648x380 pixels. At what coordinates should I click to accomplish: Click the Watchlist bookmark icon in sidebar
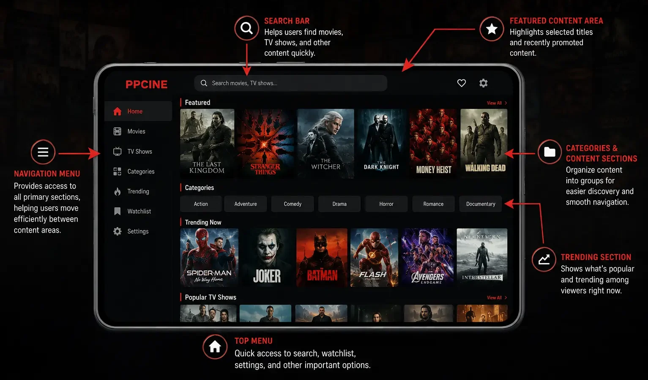coord(118,211)
